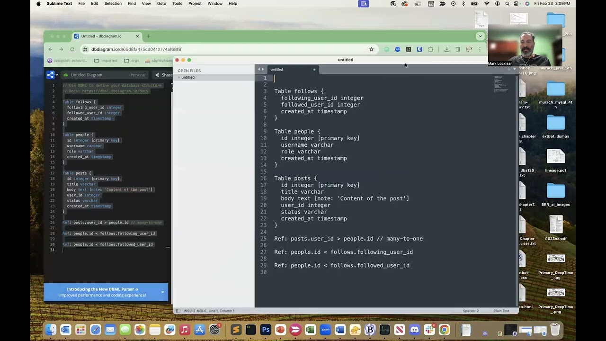606x341 pixels.
Task: Open the Chrome tab search dropdown
Action: click(x=480, y=36)
